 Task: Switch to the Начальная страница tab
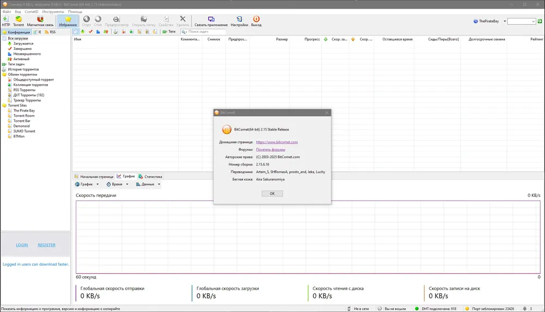[x=94, y=177]
